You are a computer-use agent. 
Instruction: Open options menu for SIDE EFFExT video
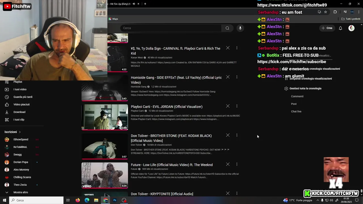[237, 77]
